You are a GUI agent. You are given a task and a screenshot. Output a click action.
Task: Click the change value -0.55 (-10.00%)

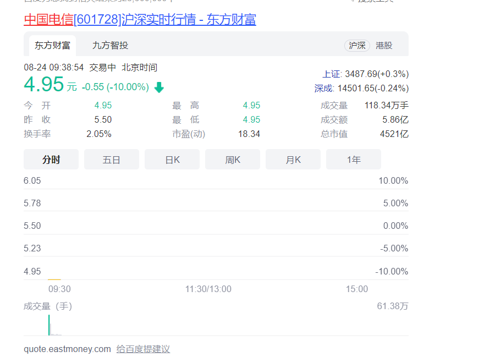pyautogui.click(x=115, y=87)
